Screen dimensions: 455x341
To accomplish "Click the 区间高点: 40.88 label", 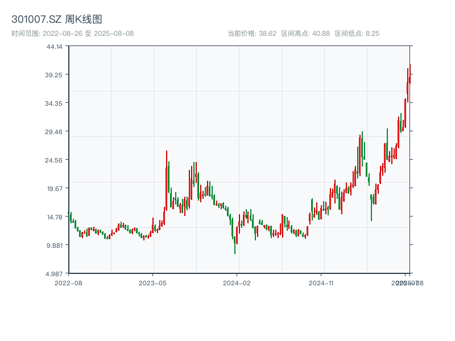I will [305, 34].
